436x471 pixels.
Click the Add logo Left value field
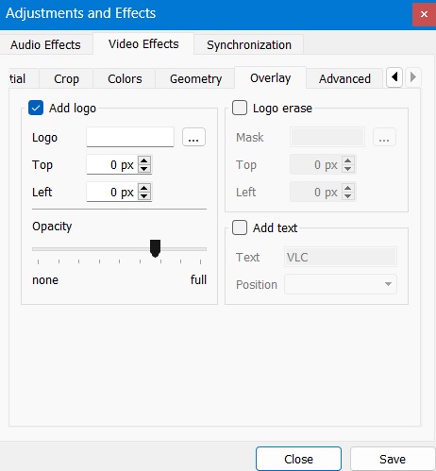pyautogui.click(x=112, y=192)
